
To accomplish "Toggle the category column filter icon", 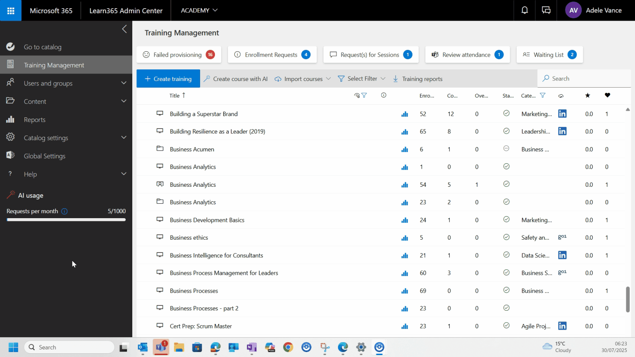I will click(x=542, y=95).
